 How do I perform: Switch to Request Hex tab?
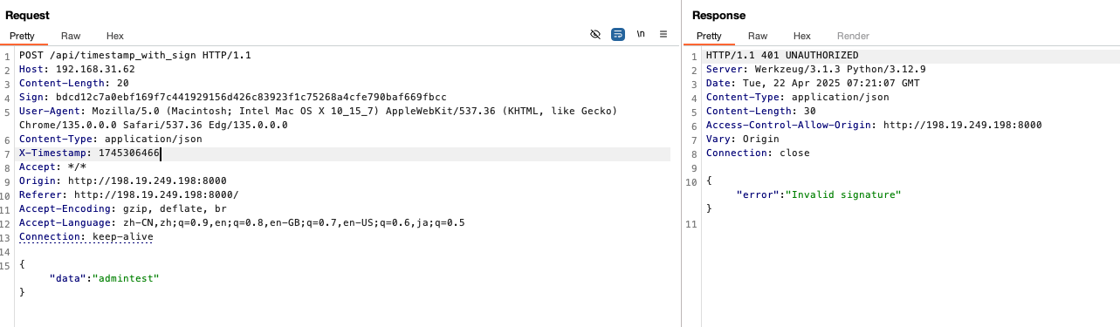(x=115, y=36)
